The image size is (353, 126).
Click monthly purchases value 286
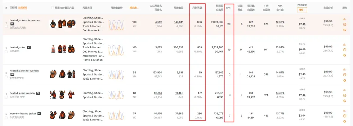pos(199,113)
